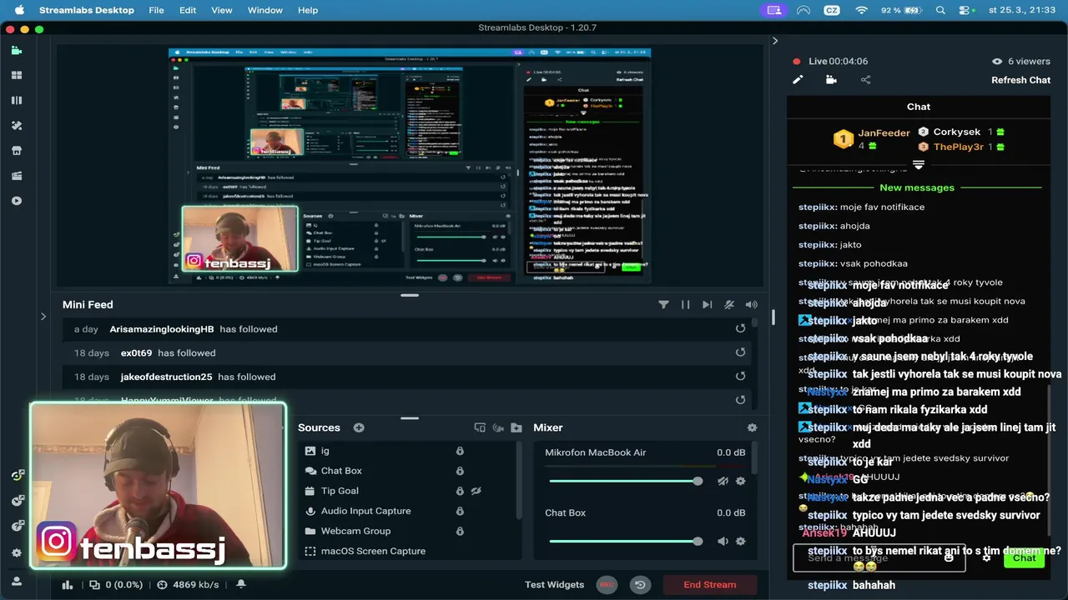Open Mikrofon MacBook Air settings gear
The width and height of the screenshot is (1068, 600).
coord(740,481)
